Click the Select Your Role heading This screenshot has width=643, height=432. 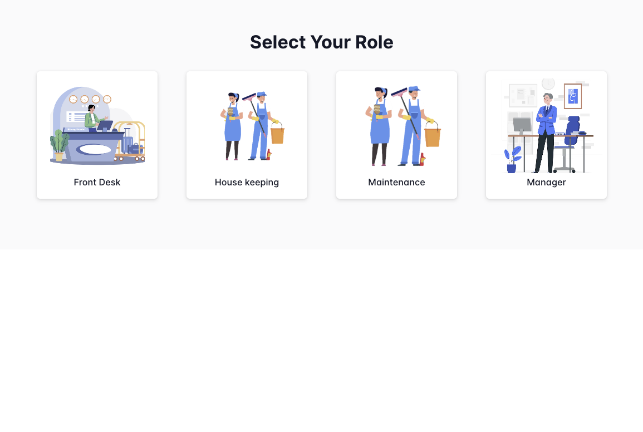pos(321,42)
